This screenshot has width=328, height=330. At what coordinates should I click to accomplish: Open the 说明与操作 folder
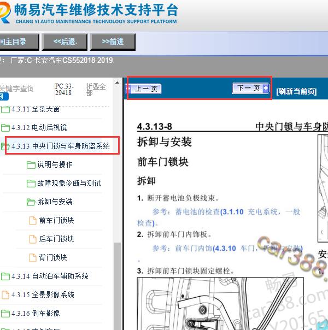tap(55, 164)
